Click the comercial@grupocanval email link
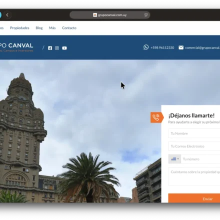 202,47
